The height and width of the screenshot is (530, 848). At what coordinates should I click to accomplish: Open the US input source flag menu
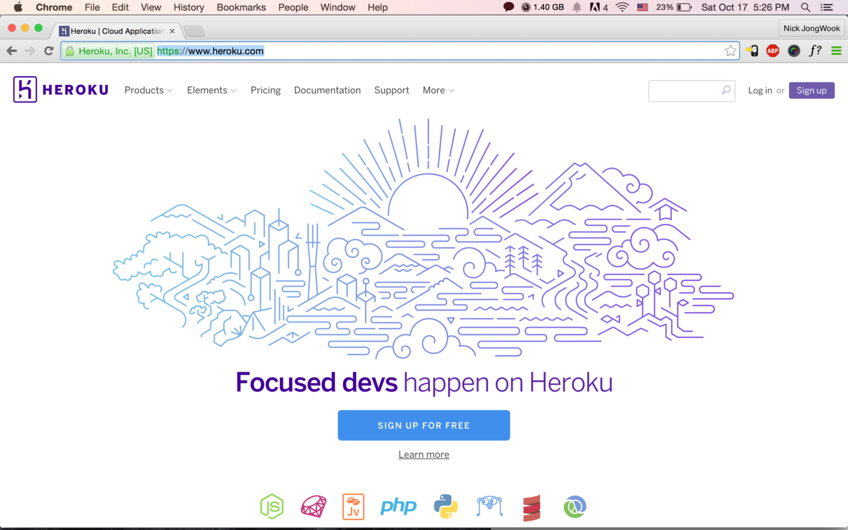coord(642,7)
